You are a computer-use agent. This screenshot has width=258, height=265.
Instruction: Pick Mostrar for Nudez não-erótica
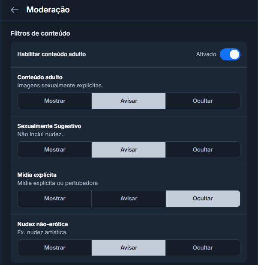(55, 248)
